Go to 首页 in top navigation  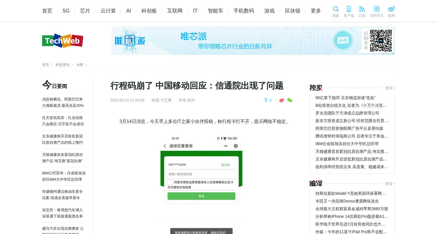coord(47,11)
